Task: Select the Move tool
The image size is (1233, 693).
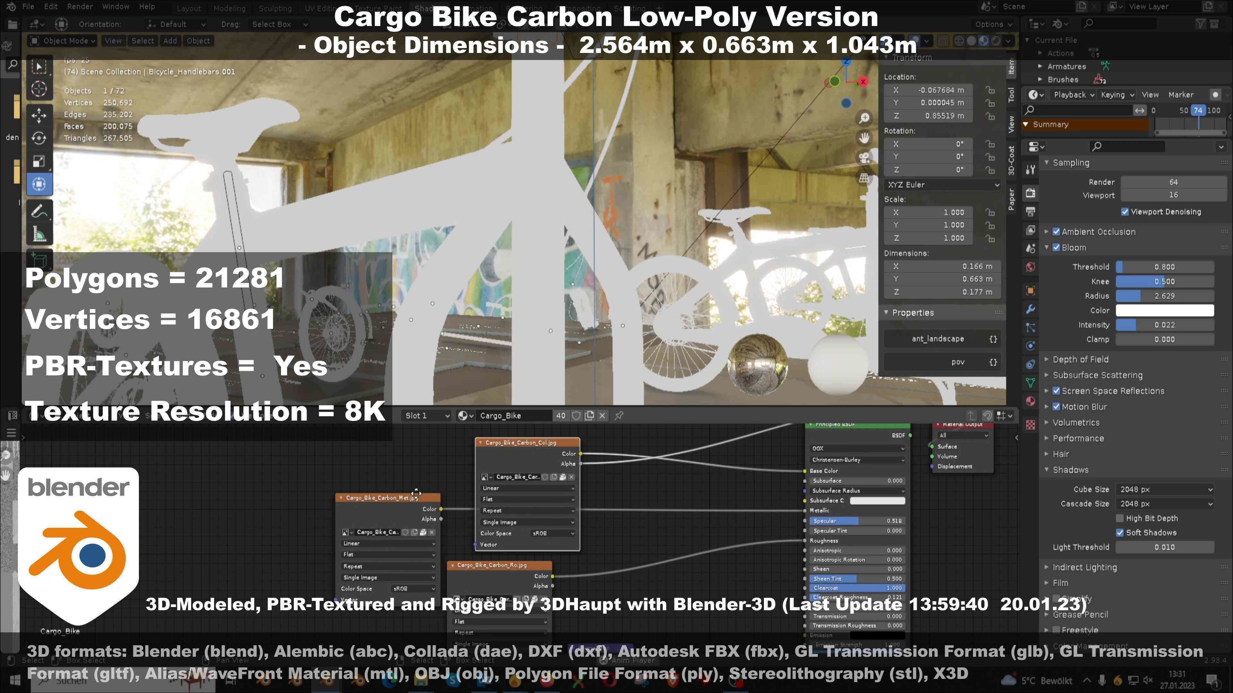Action: 39,115
